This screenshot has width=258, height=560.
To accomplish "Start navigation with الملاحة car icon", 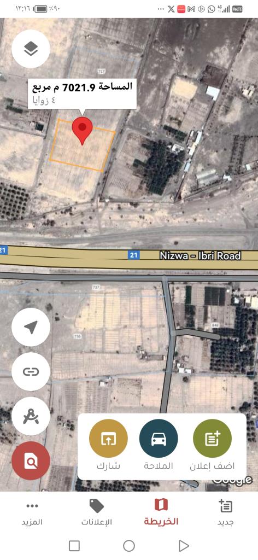I will coord(159,445).
